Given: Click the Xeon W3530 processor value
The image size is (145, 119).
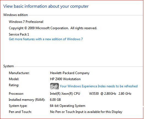Looking at the screenshot, I should coord(91,94).
